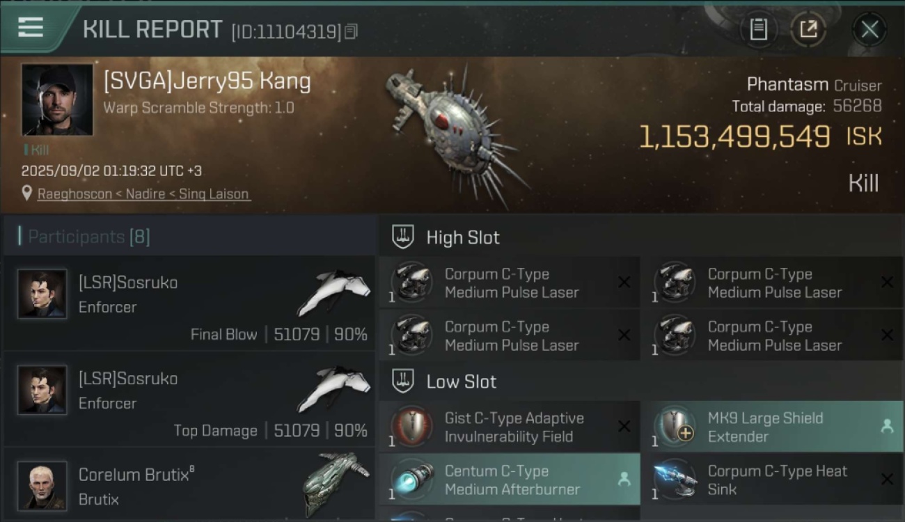Click the location pin icon near Raeghoscon
Screen dimensions: 905x522
pyautogui.click(x=26, y=193)
